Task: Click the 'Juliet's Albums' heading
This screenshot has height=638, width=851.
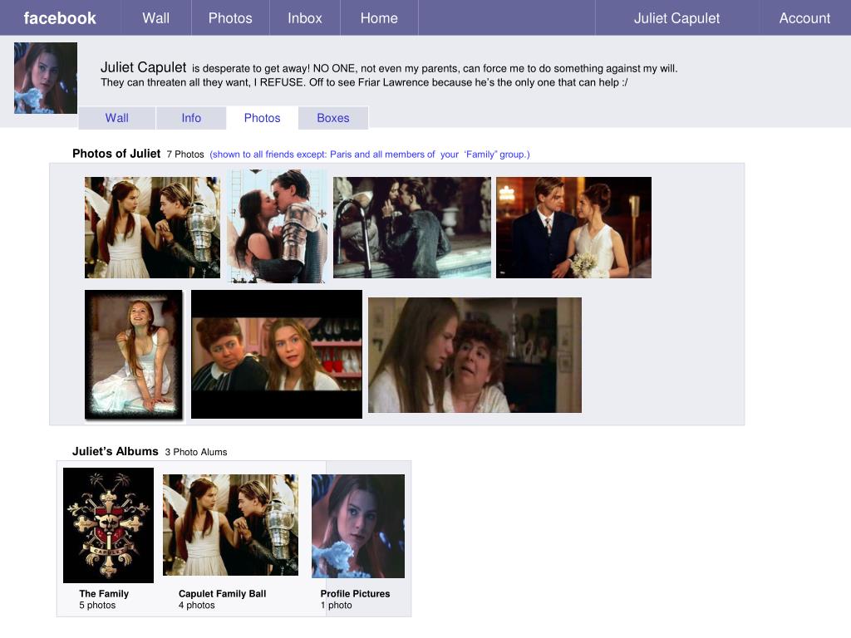Action: tap(115, 451)
